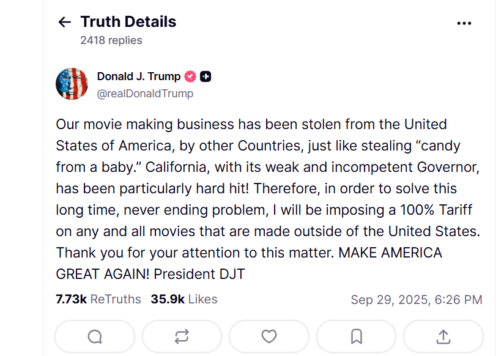
Task: Go back using the left arrow
Action: (x=64, y=23)
